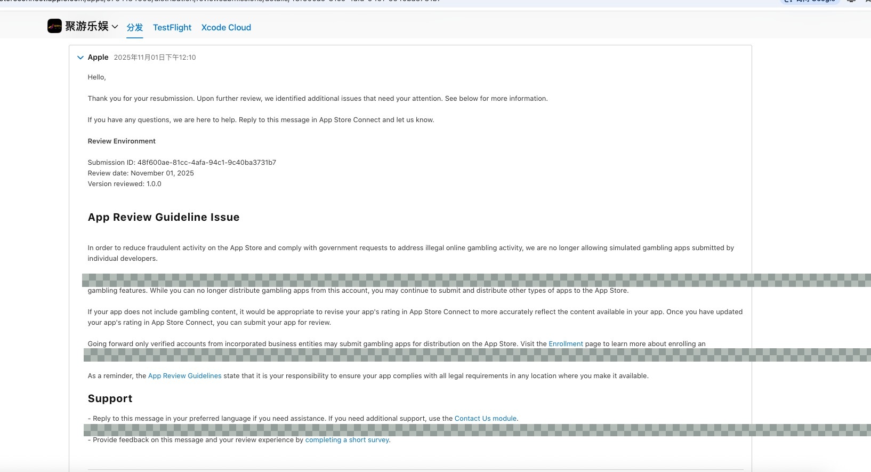Click the 'Reply to this message in your preferred language' line
Image resolution: width=871 pixels, height=472 pixels.
coord(303,419)
